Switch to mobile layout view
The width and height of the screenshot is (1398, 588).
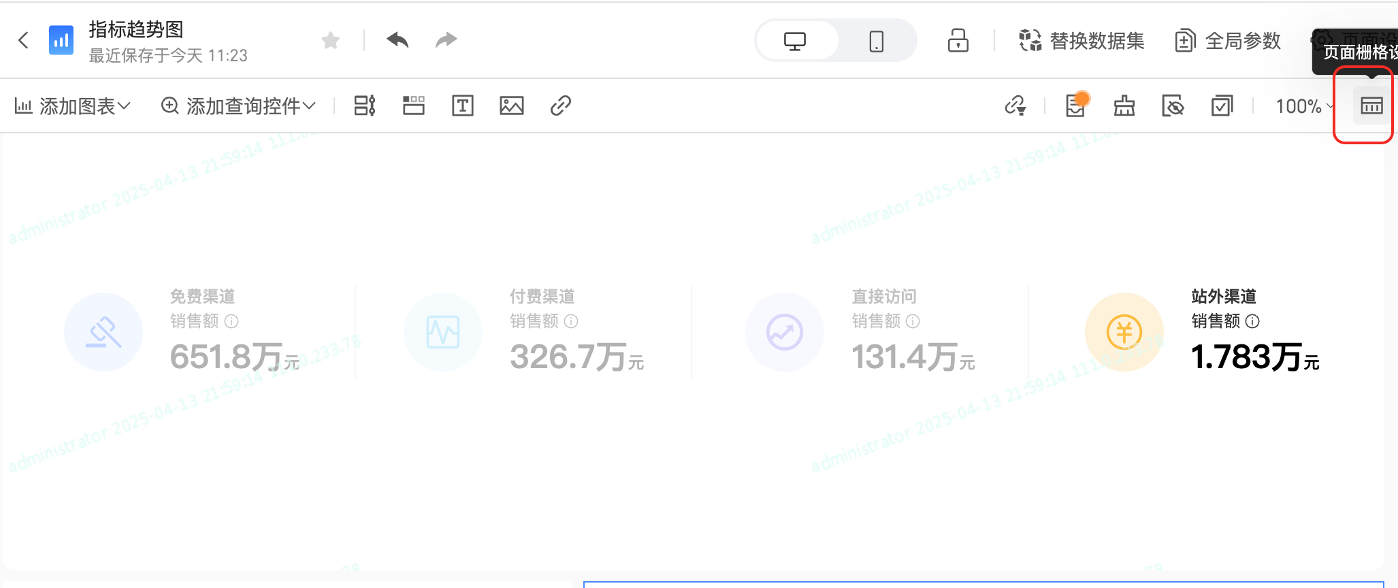point(876,41)
